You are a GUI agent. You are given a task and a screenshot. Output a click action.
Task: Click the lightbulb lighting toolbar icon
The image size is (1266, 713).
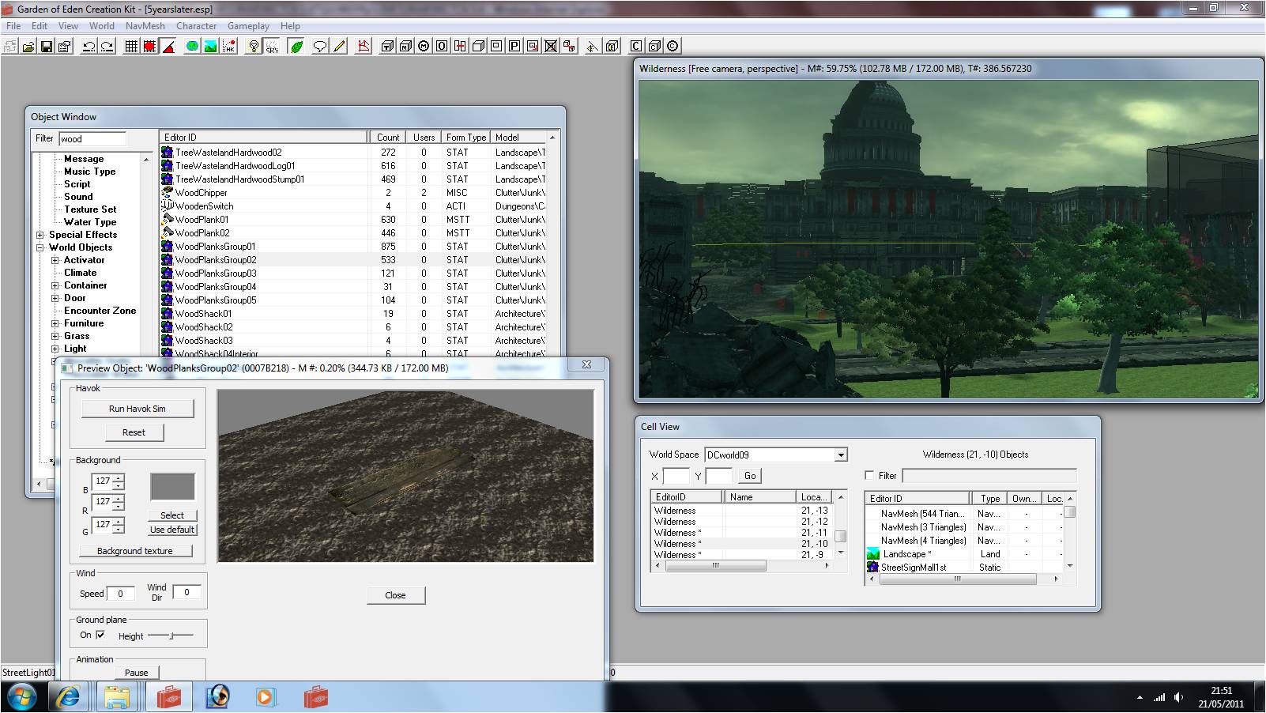tap(253, 47)
